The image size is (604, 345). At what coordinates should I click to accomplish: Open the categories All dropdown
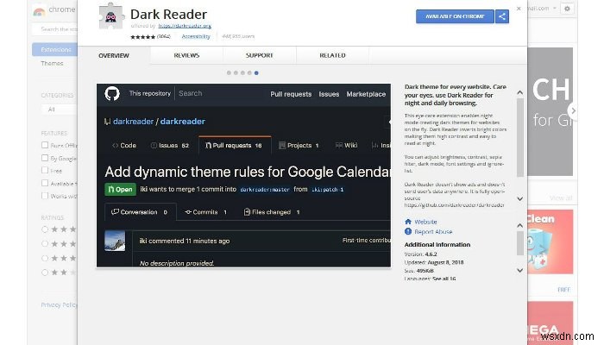tap(60, 110)
